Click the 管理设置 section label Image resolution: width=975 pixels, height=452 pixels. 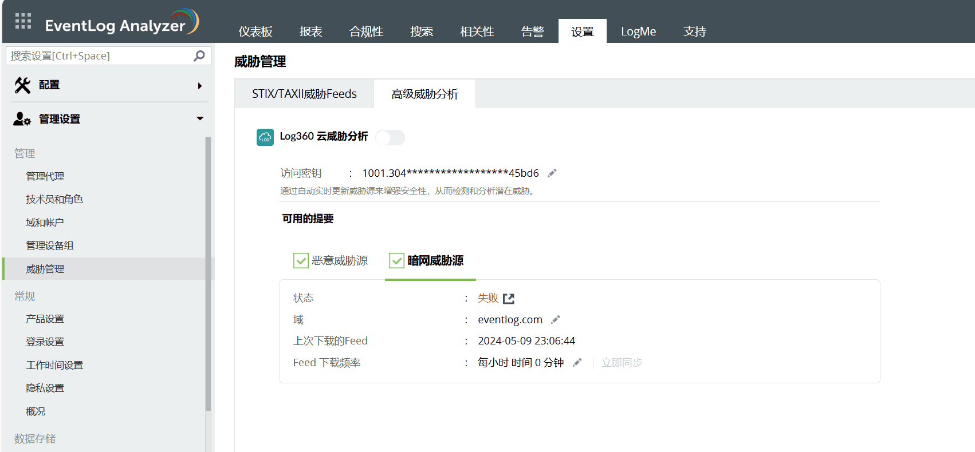tap(60, 119)
